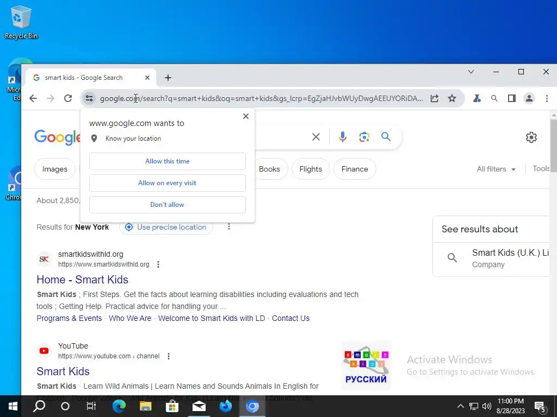Select the Finance filter chip
This screenshot has width=557, height=417.
point(355,169)
